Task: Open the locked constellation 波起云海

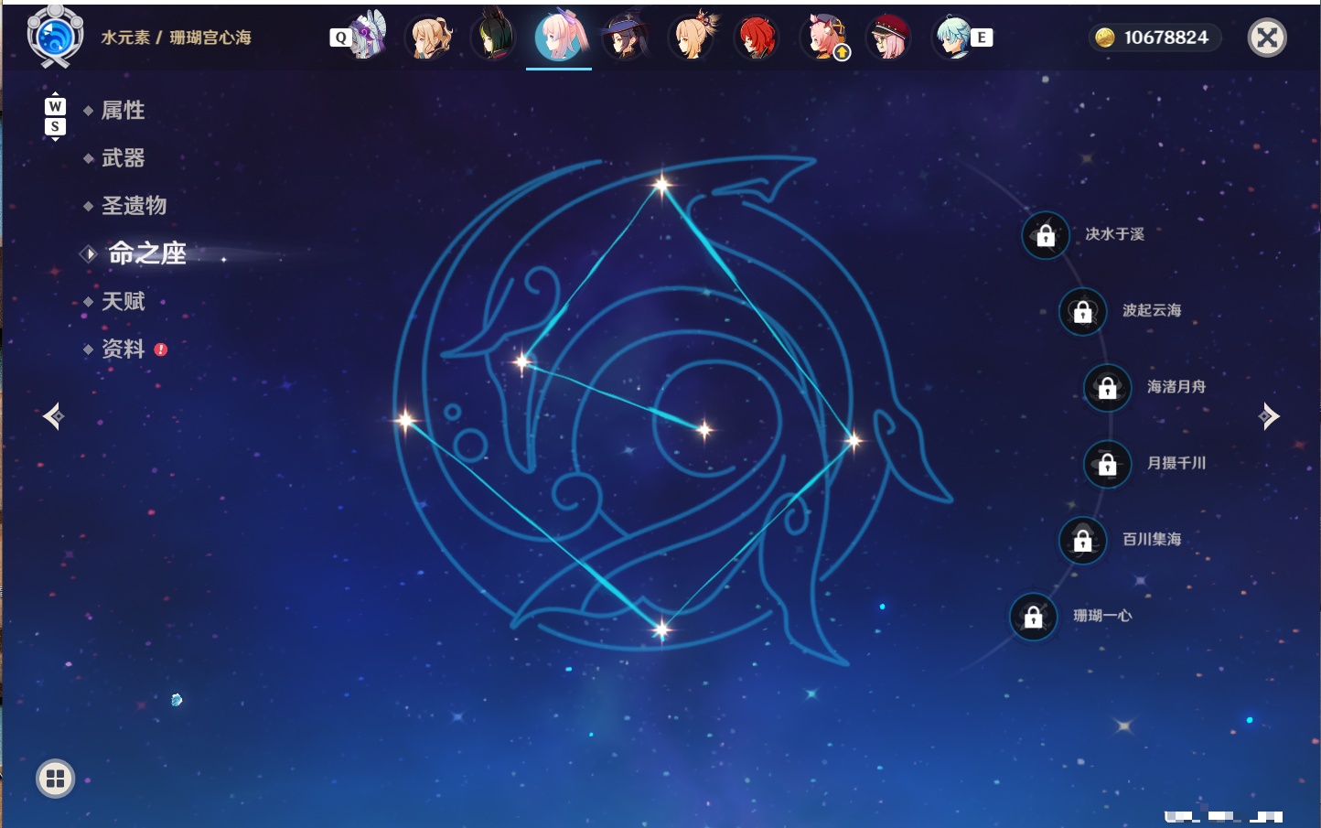Action: coord(1083,311)
